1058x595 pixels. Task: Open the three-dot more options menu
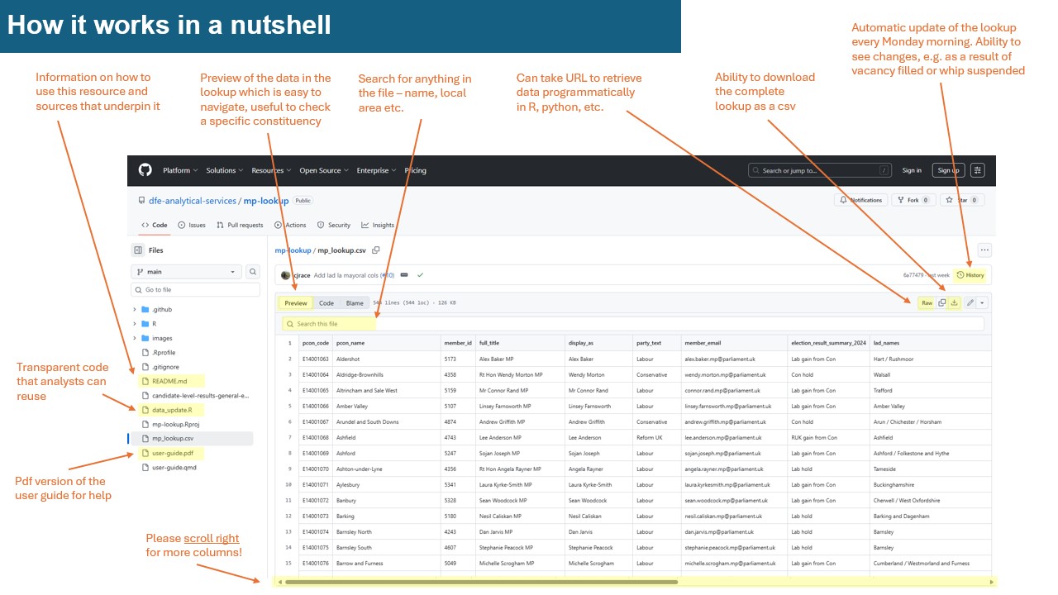[x=984, y=250]
